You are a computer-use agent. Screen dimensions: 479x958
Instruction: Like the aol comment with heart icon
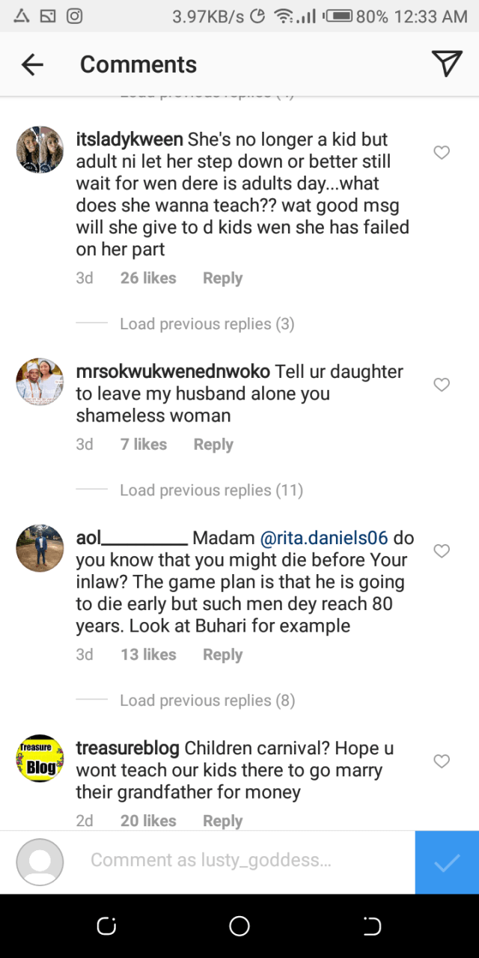(x=442, y=551)
